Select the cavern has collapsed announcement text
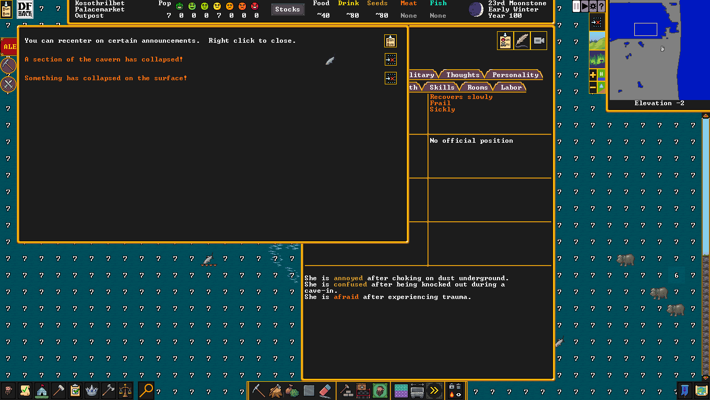 click(x=104, y=59)
